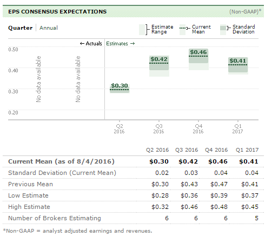The width and height of the screenshot is (265, 237).
Task: Select the Q1 2017 $0.41 estimate bar
Action: pos(238,66)
